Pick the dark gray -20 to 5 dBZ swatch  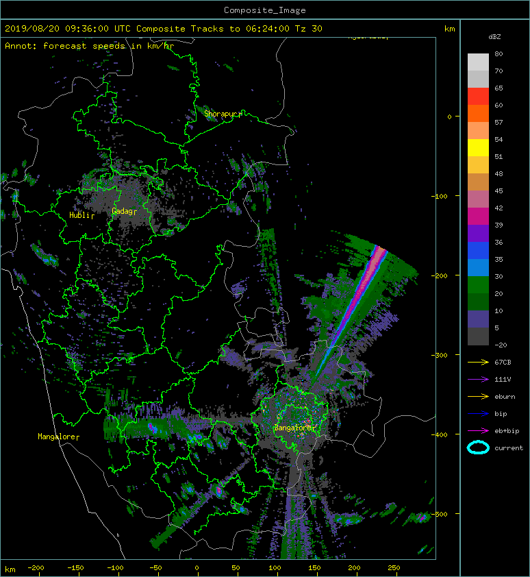(478, 336)
